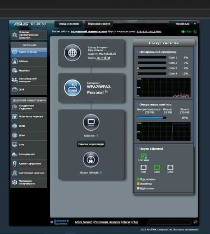This screenshot has height=234, width=210.
Task: Click the Вихід з системи logout button
Action: pyautogui.click(x=68, y=24)
